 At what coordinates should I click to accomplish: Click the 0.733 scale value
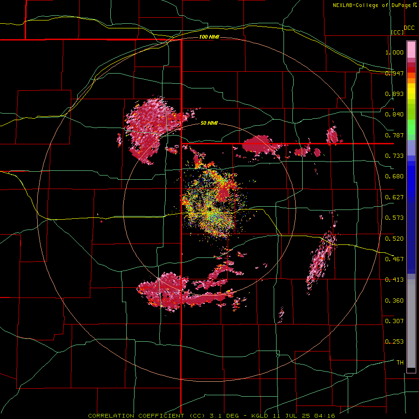coord(394,156)
